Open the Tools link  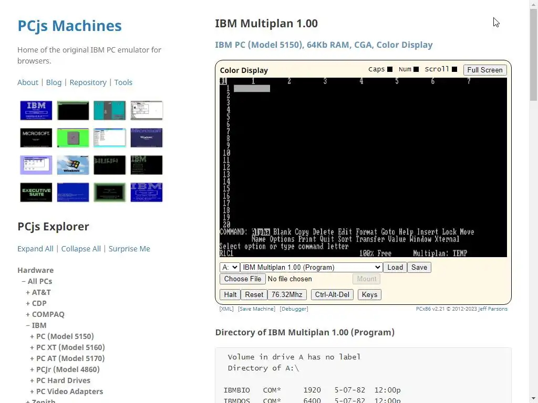pos(123,82)
